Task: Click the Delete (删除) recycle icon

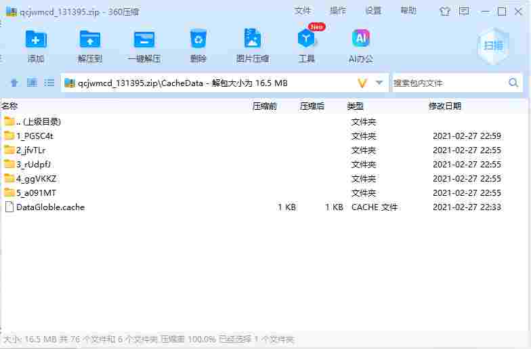Action: [x=198, y=39]
